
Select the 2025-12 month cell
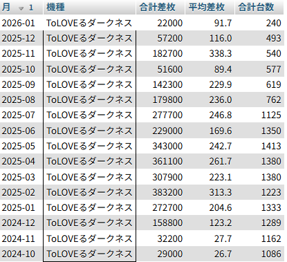(x=21, y=38)
